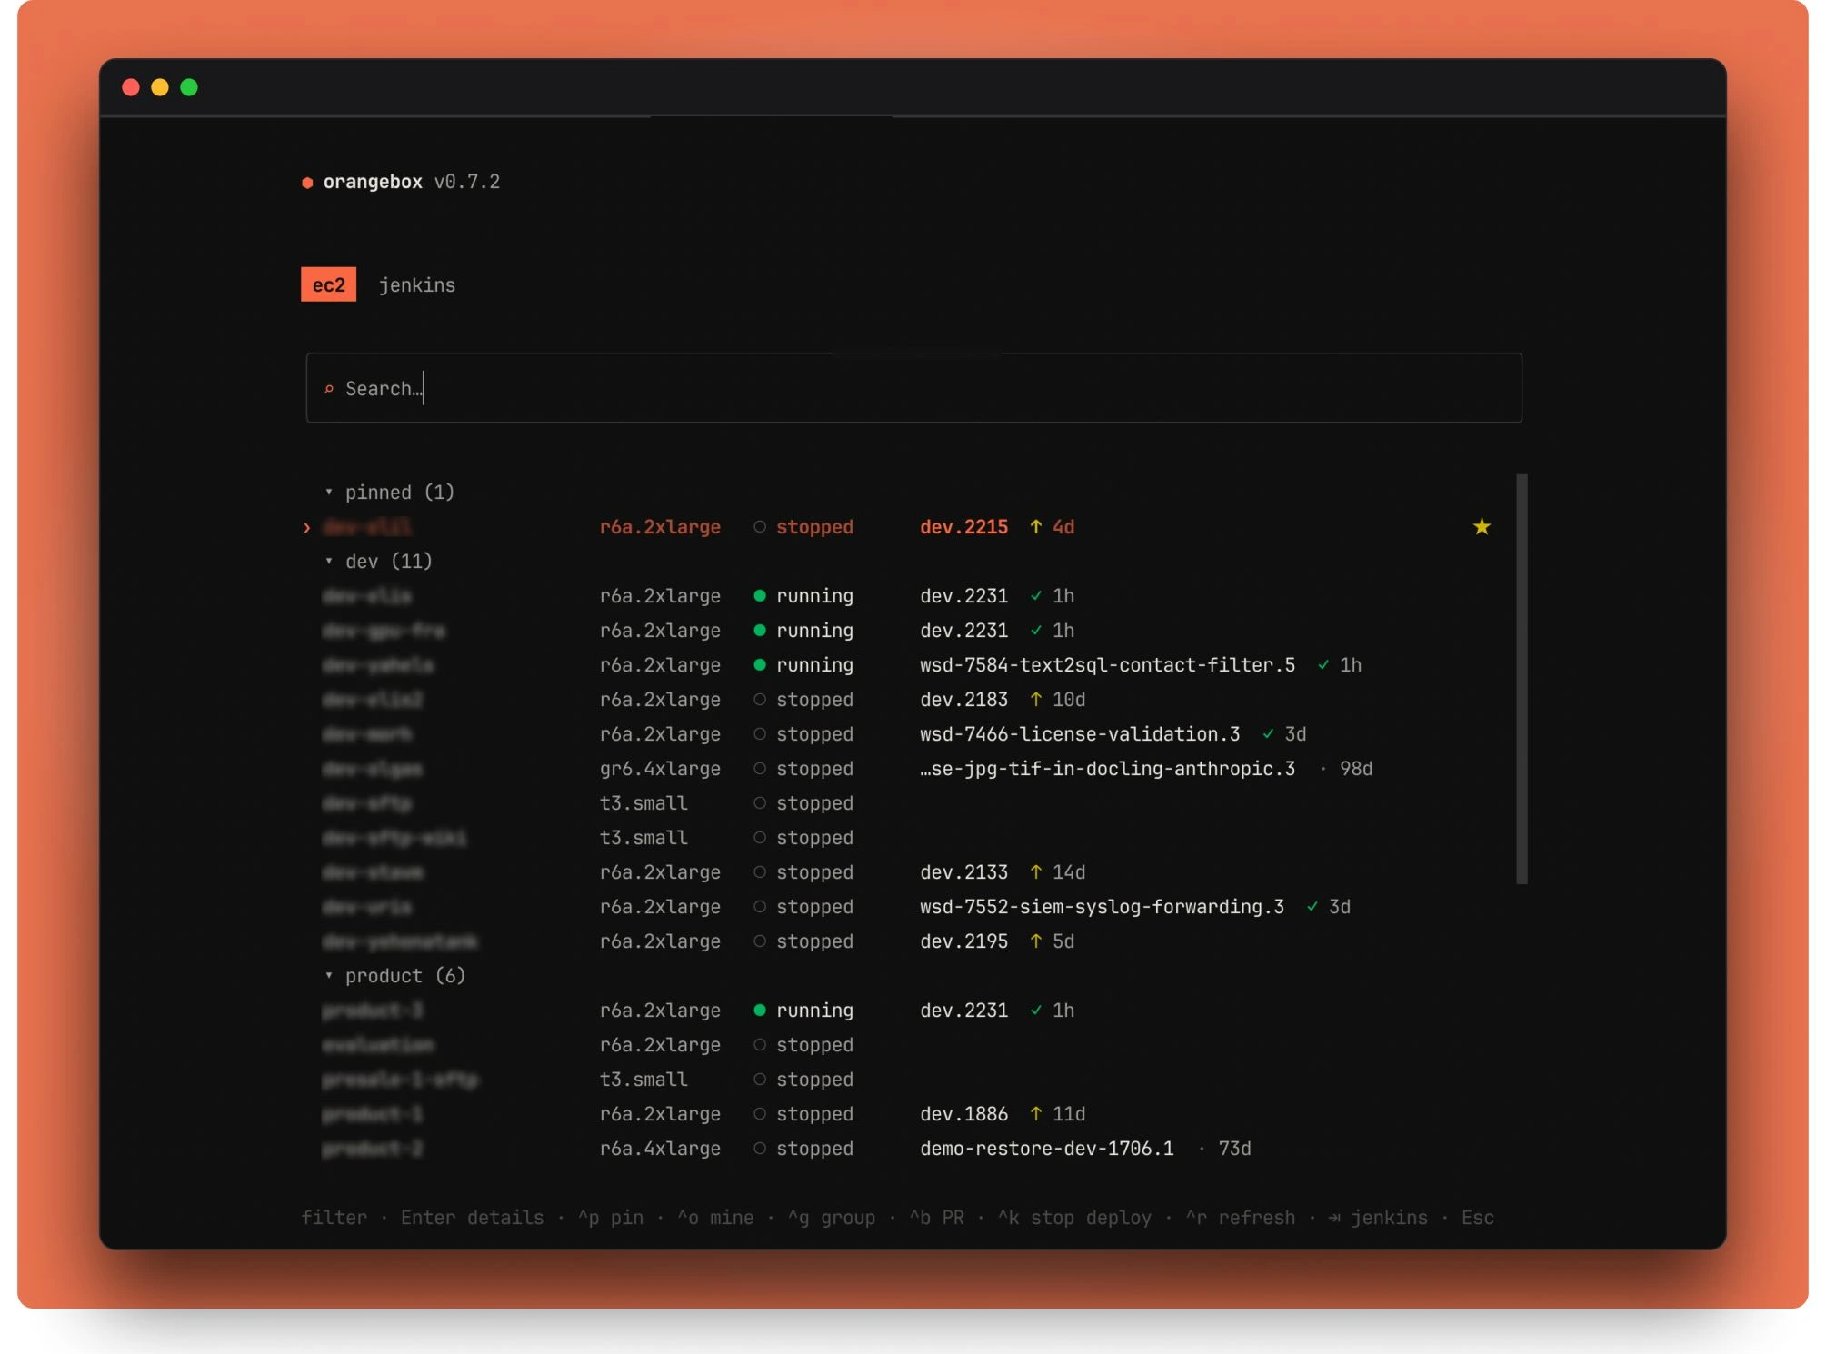This screenshot has width=1826, height=1354.
Task: Focus the Search input field
Action: point(913,388)
